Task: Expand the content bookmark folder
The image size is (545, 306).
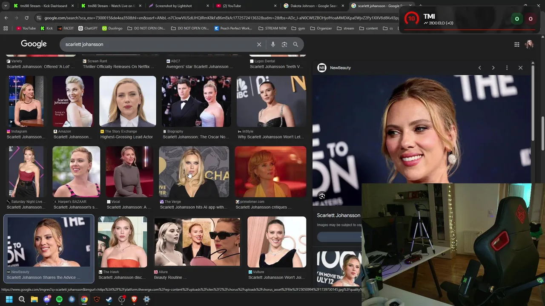Action: click(368, 28)
